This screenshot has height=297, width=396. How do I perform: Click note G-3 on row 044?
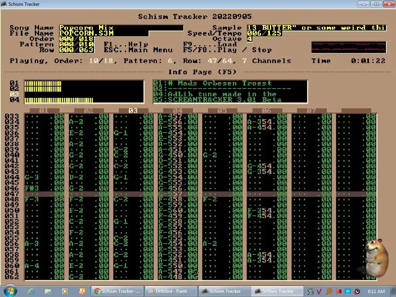pyautogui.click(x=32, y=177)
